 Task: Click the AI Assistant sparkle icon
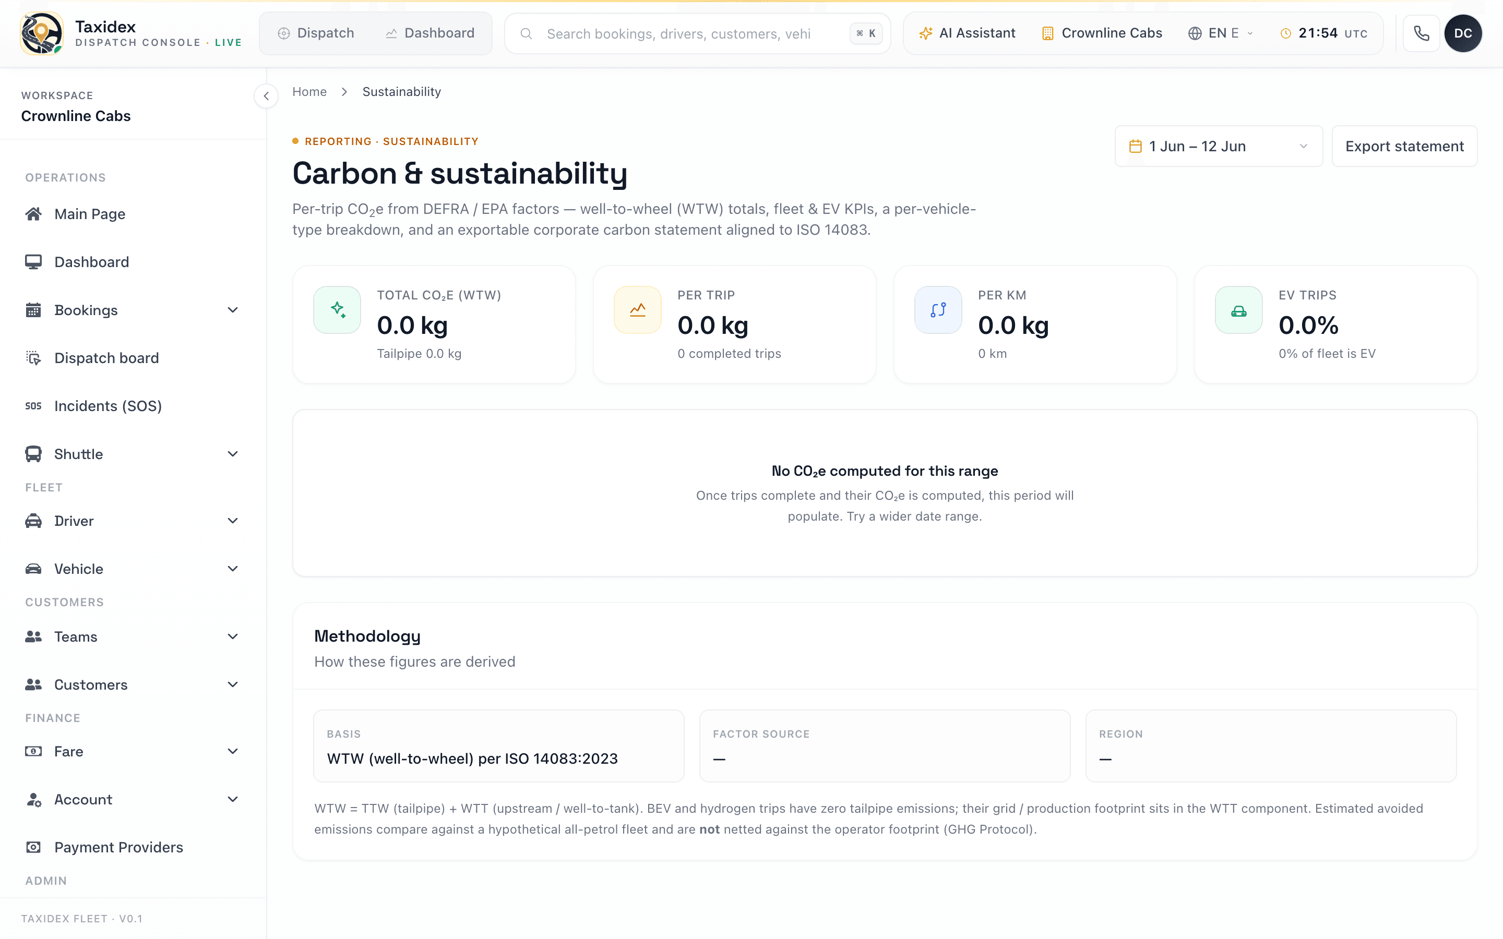pos(925,33)
